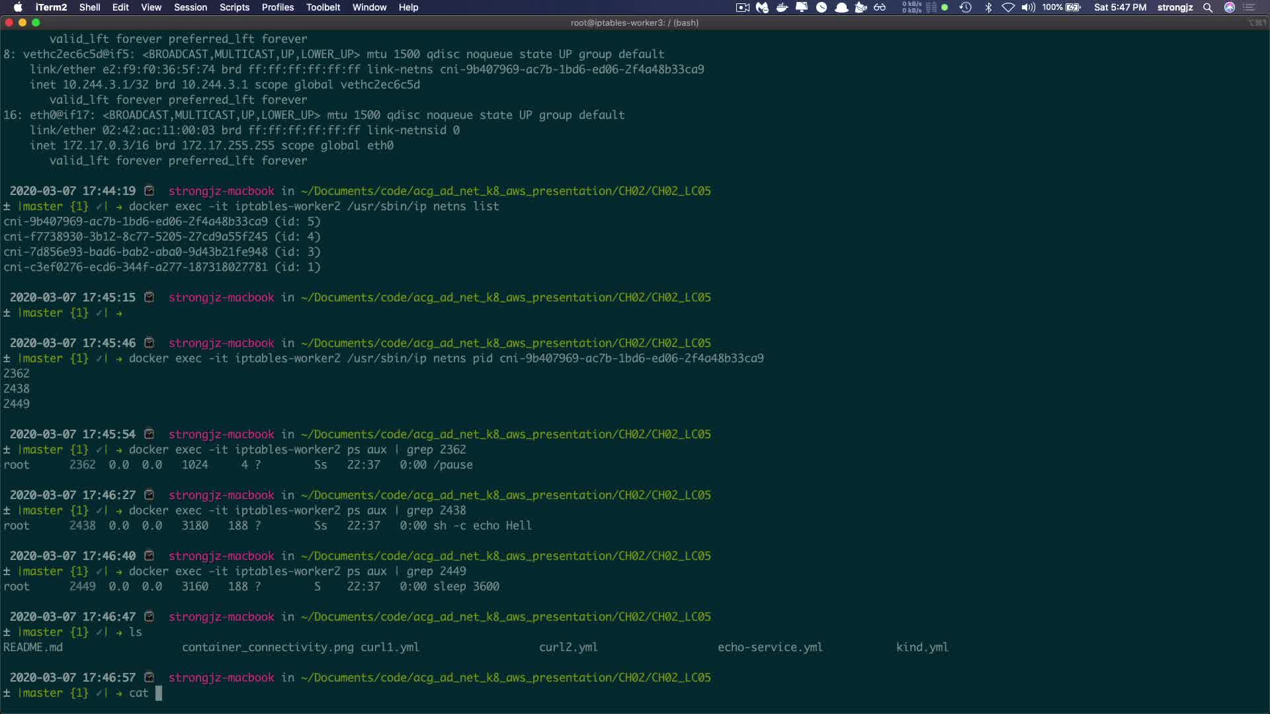
Task: Open the Time Machine status icon
Action: 965,7
